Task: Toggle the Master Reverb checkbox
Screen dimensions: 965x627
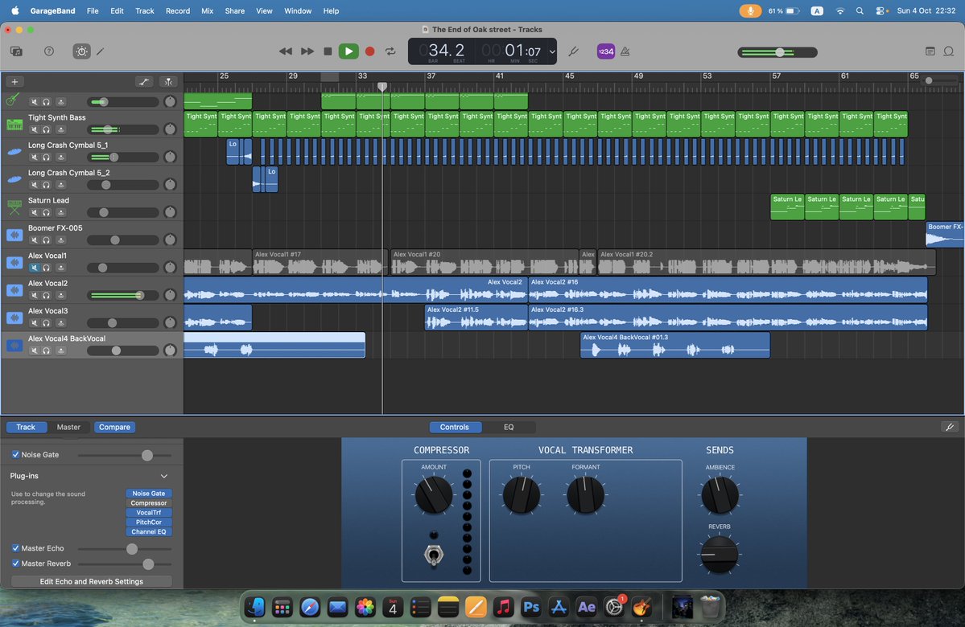Action: coord(15,563)
